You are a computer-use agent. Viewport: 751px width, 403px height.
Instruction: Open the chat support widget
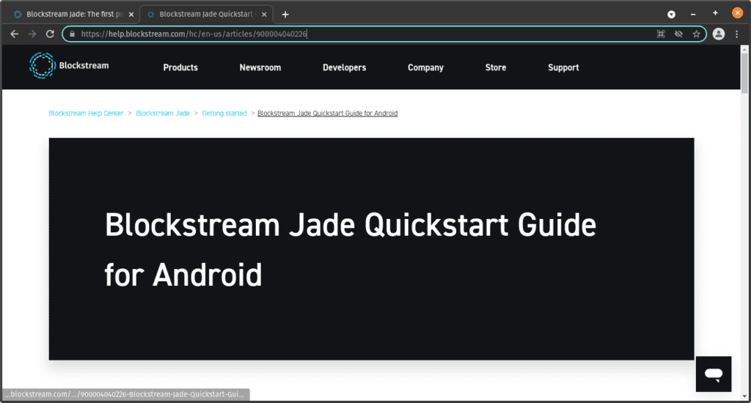tap(714, 374)
